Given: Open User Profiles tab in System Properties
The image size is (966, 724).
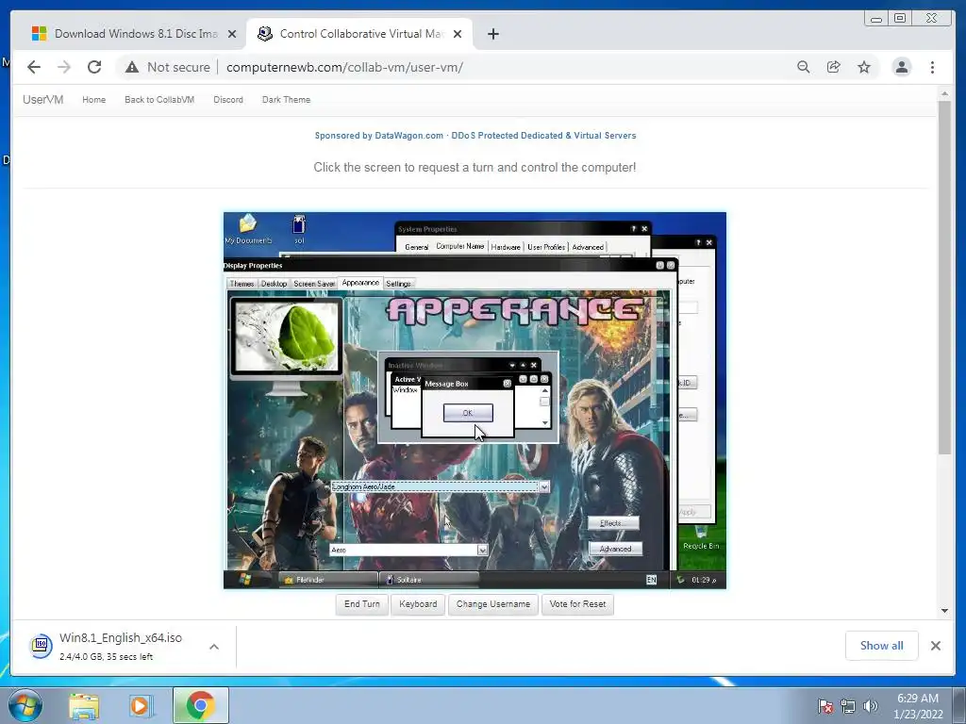Looking at the screenshot, I should (546, 247).
